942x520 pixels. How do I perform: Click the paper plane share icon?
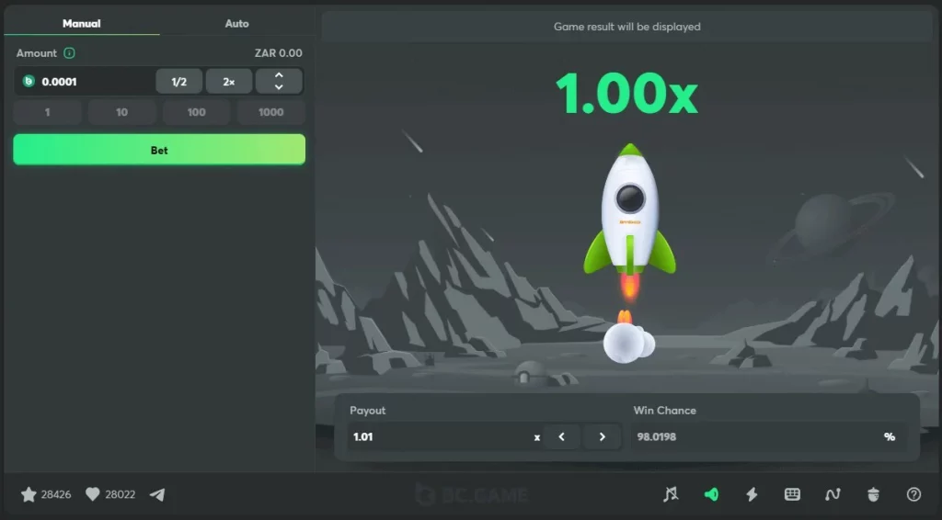[157, 494]
